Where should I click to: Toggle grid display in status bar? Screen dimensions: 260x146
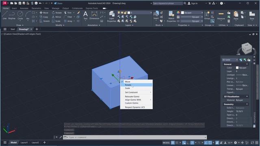coord(173,143)
